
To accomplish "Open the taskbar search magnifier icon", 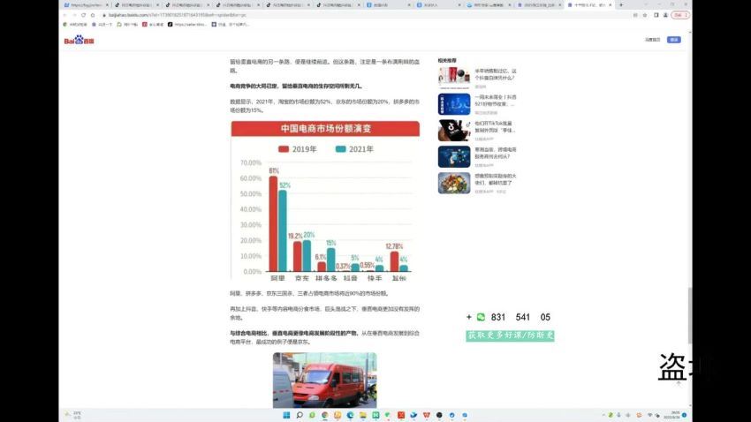I will [x=300, y=415].
